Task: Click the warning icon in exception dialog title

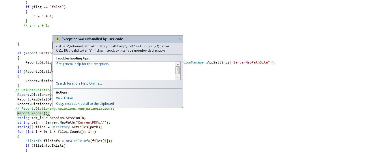Action: 57,39
